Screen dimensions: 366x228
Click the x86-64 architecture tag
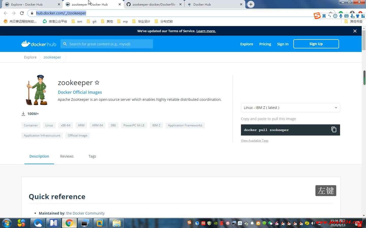point(65,125)
